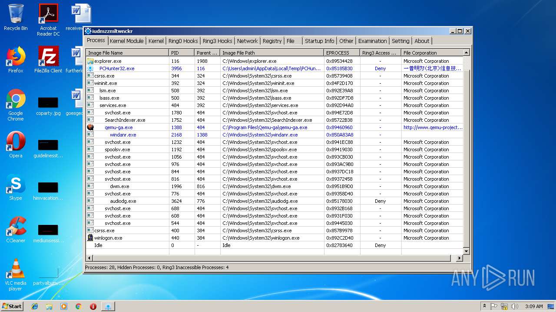Launch Acrobat Reader DC from desktop
The width and height of the screenshot is (556, 312).
tap(48, 19)
